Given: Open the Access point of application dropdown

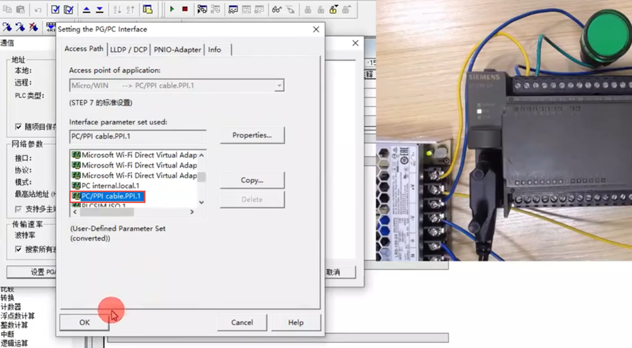Looking at the screenshot, I should [x=279, y=85].
